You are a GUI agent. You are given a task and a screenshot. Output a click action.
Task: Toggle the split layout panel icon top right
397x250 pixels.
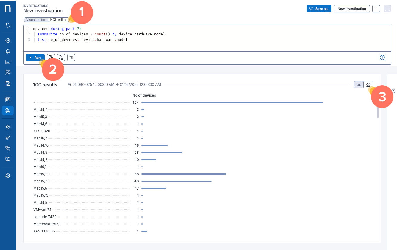click(x=387, y=9)
